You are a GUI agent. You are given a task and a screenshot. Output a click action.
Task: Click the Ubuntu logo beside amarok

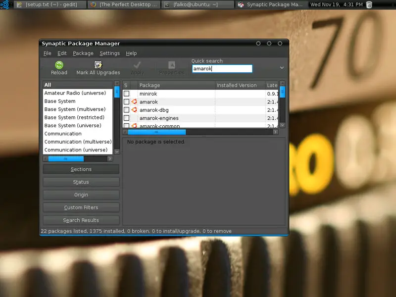point(134,101)
